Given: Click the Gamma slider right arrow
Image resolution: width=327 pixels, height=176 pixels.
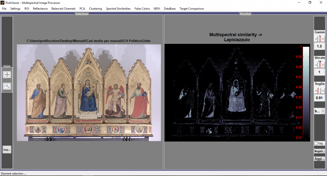Looking at the screenshot, I should point(323,39).
